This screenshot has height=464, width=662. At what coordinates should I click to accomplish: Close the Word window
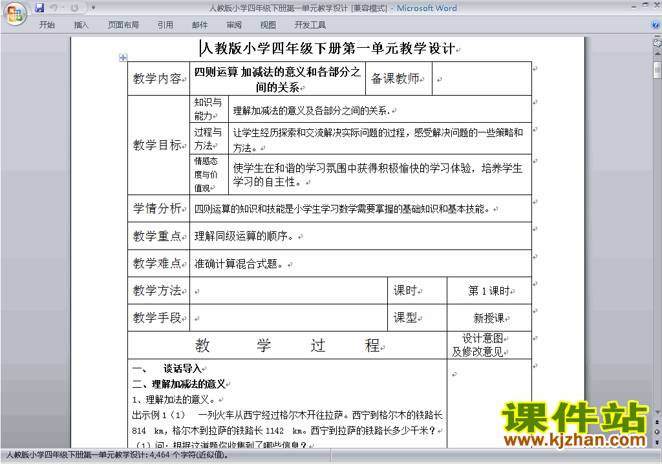point(657,5)
